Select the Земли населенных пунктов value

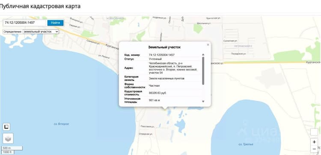click(x=167, y=79)
